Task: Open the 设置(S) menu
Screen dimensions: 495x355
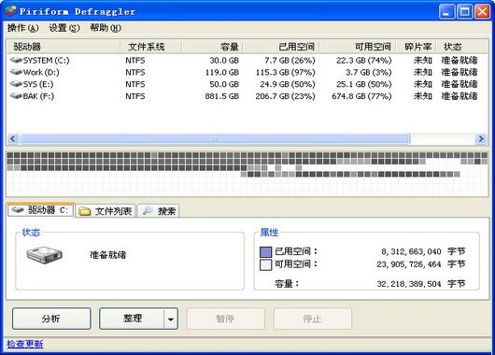Action: 64,28
